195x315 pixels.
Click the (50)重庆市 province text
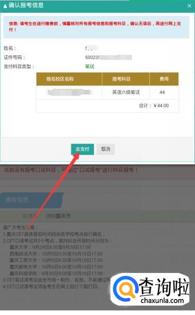pyautogui.click(x=59, y=216)
